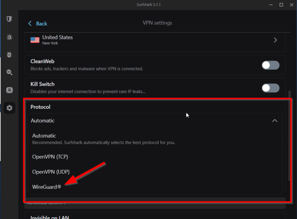
Task: Maximize the Surfshark window
Action: click(x=281, y=5)
